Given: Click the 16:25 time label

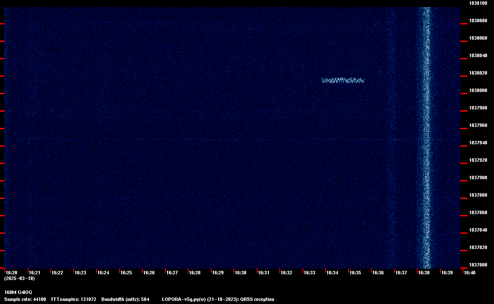Looking at the screenshot, I should [x=126, y=273].
